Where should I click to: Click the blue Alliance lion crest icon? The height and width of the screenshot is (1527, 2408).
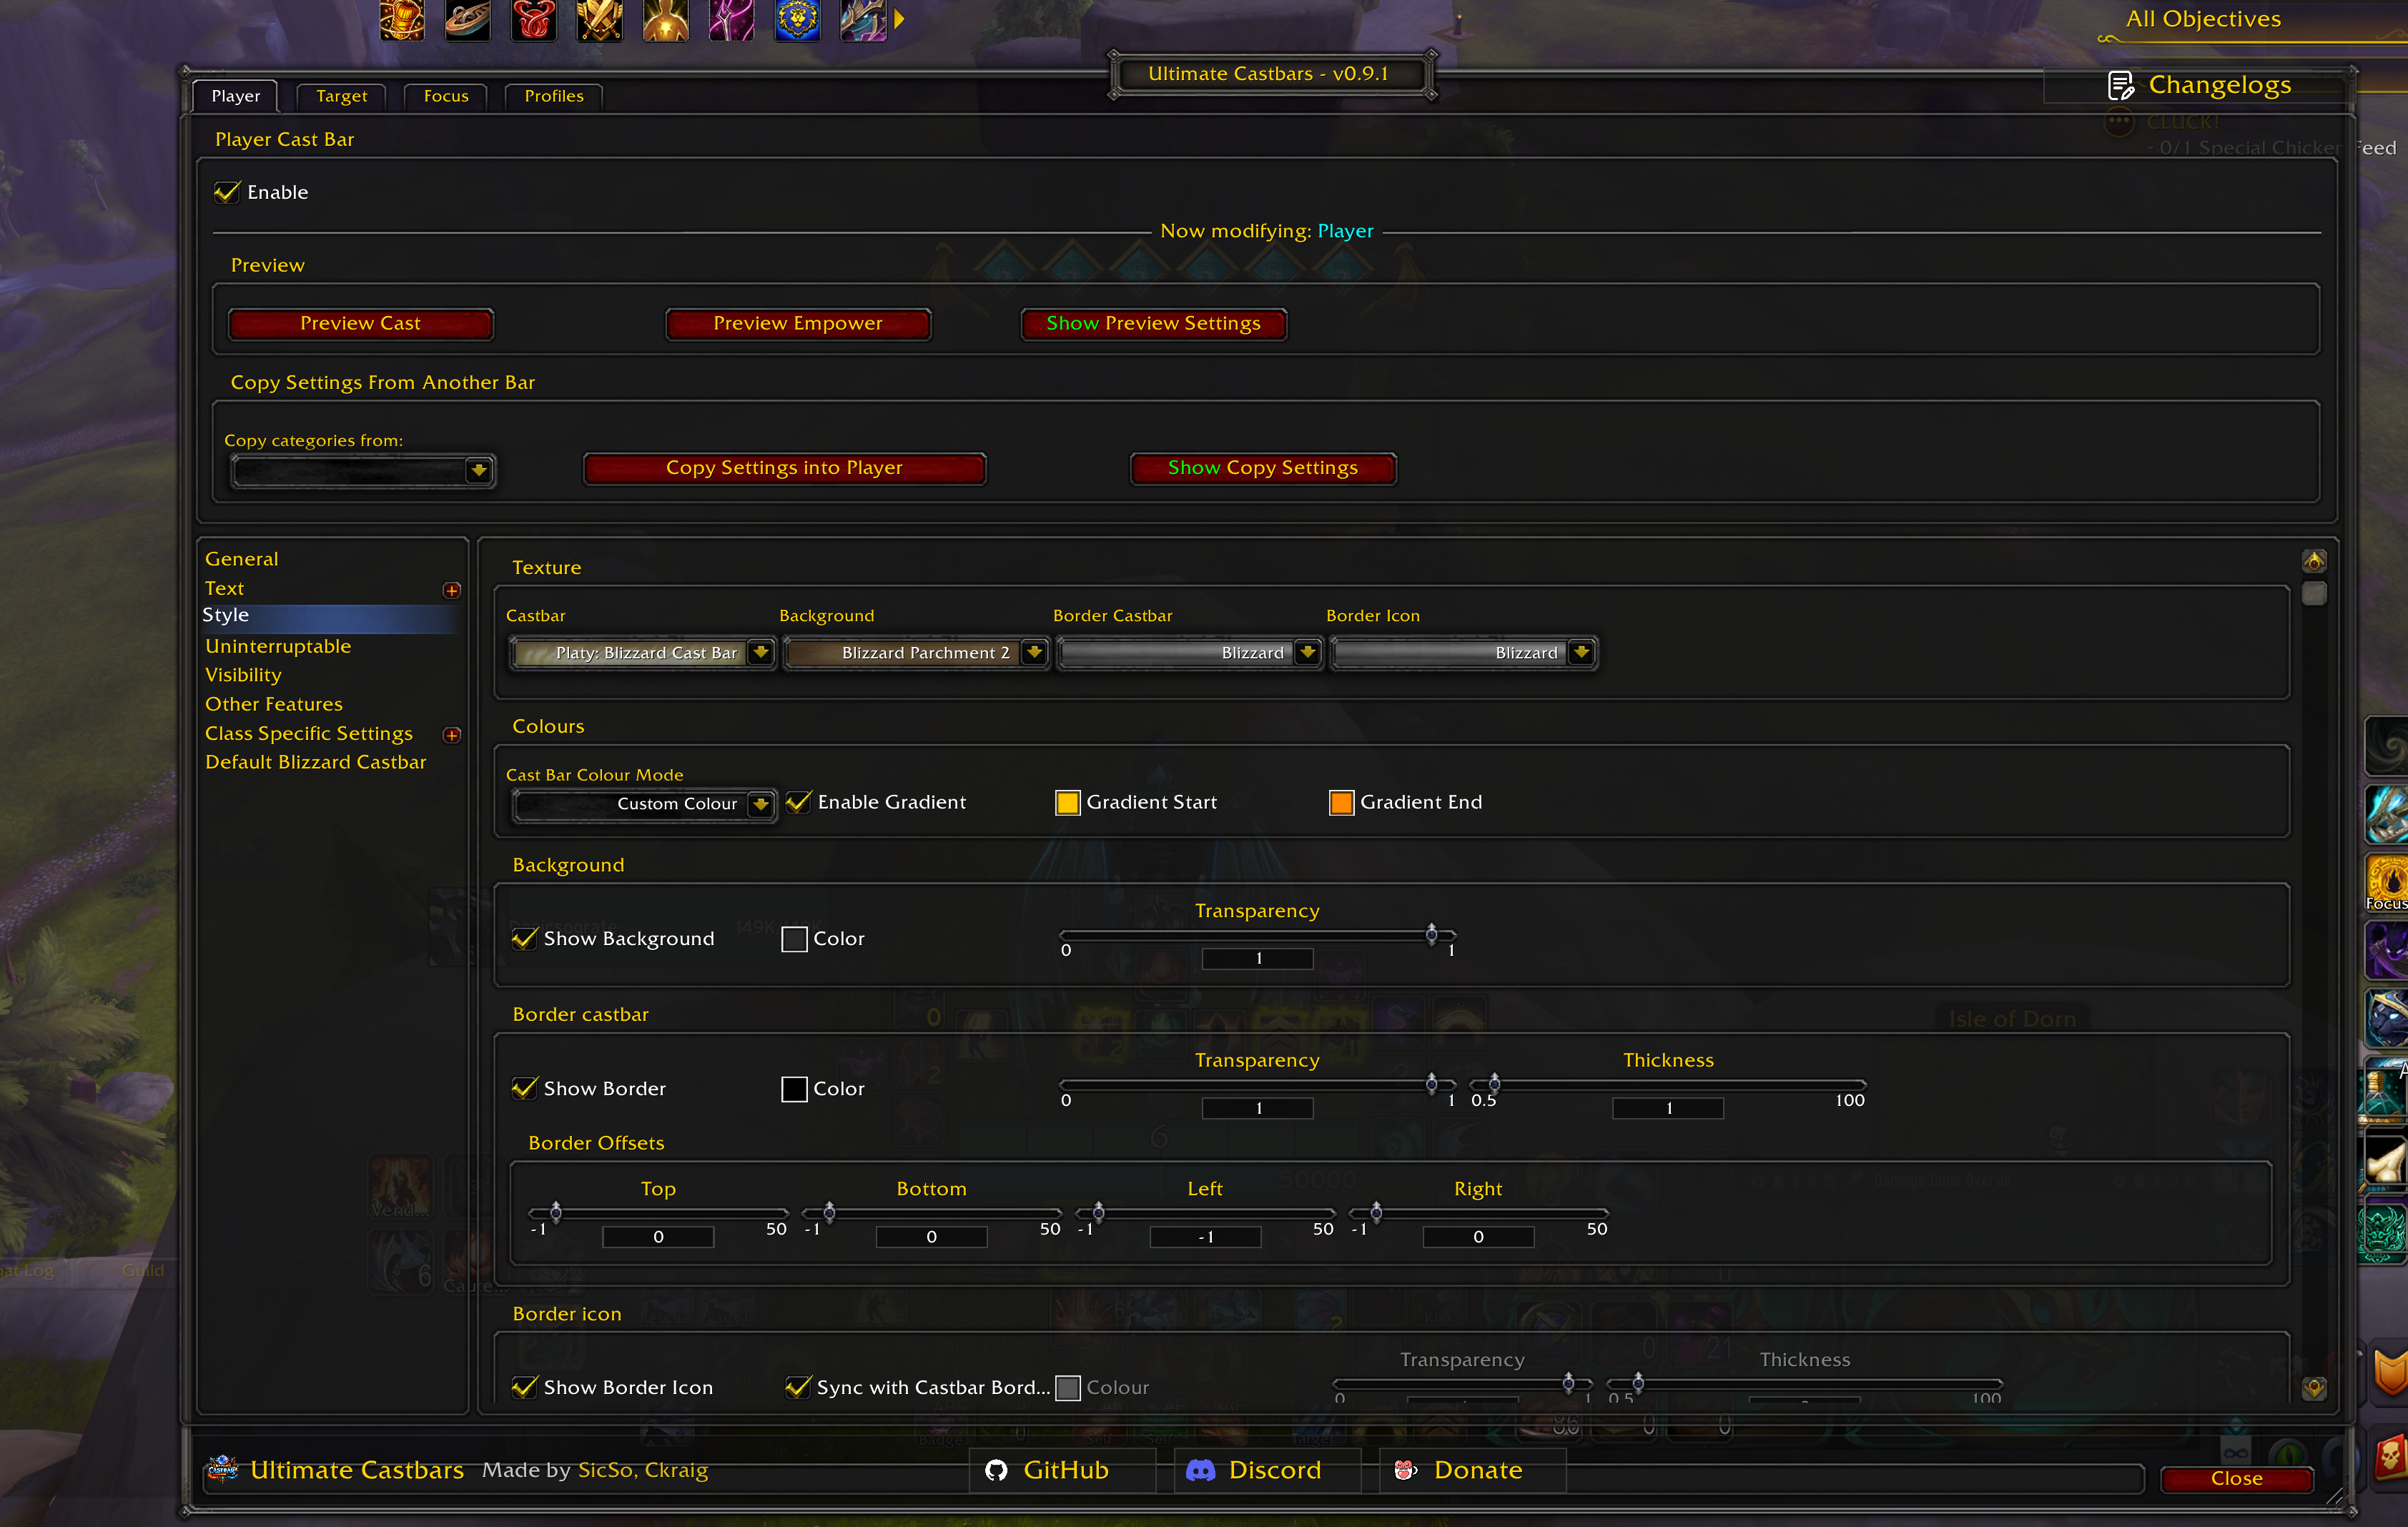(798, 19)
